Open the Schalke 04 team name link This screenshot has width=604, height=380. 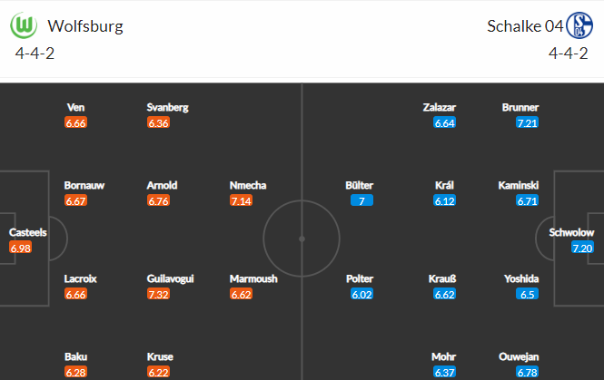(525, 26)
